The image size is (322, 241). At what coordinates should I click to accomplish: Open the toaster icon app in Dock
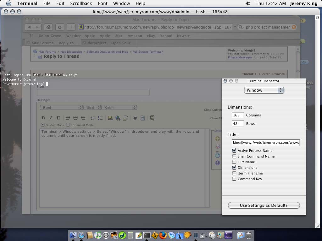(x=212, y=235)
